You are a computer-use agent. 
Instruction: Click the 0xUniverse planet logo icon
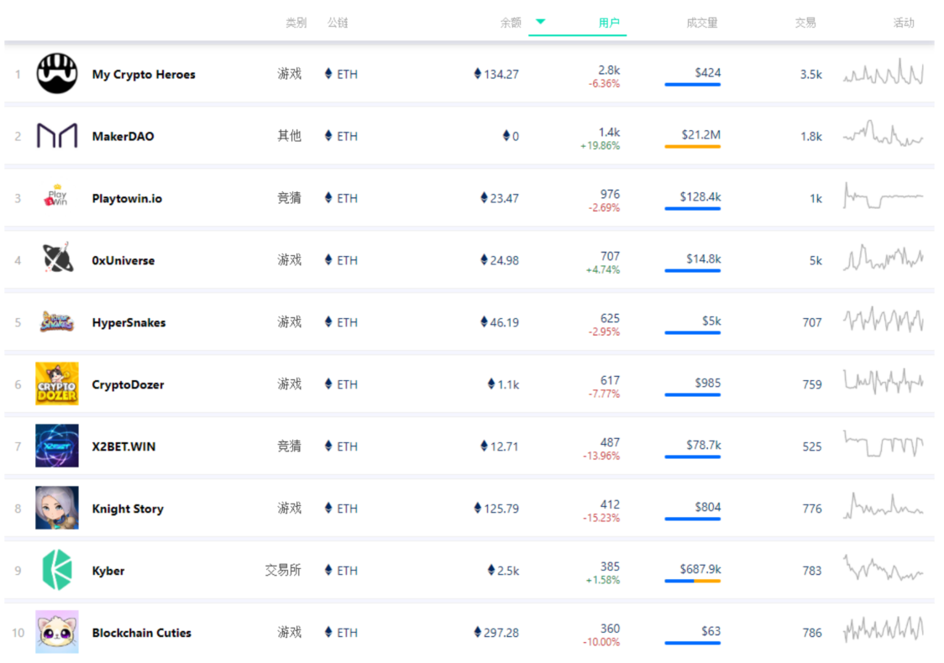(x=58, y=258)
